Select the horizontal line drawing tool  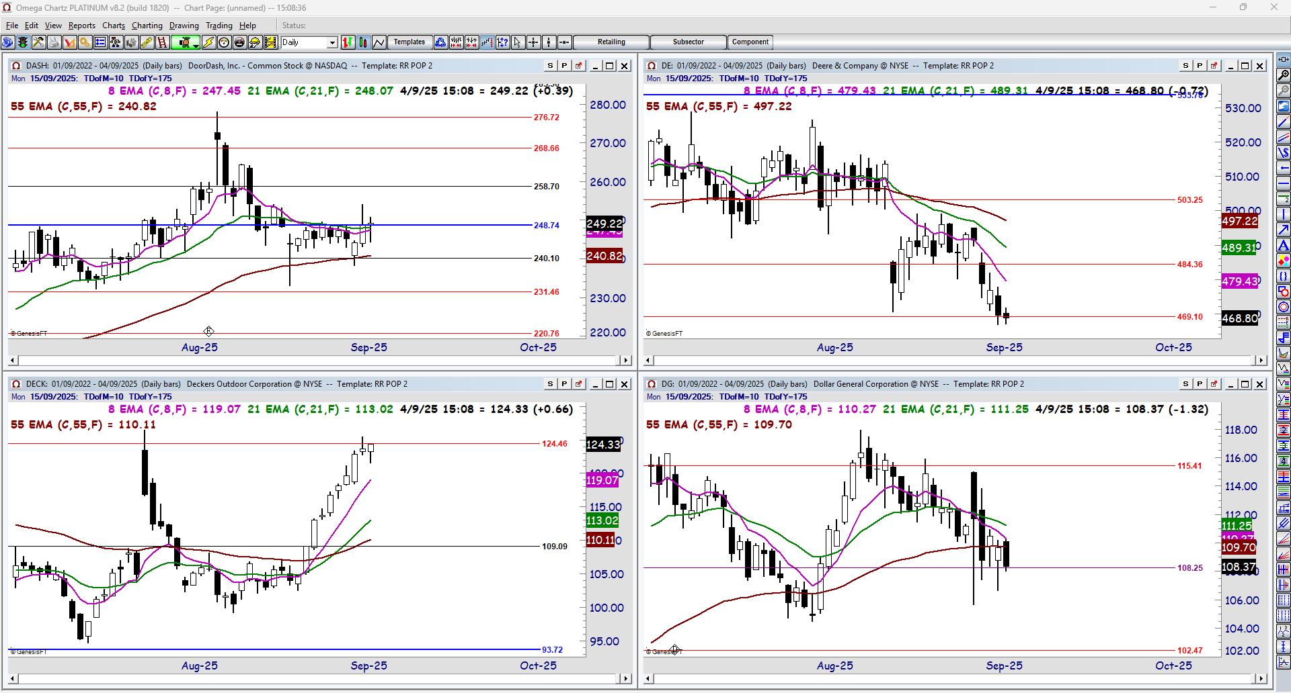tap(1283, 183)
